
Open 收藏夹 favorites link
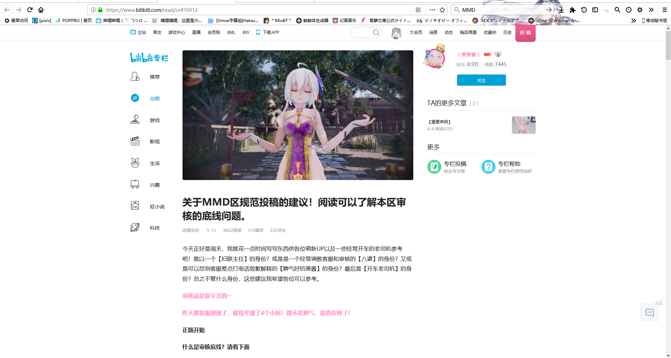pyautogui.click(x=490, y=32)
